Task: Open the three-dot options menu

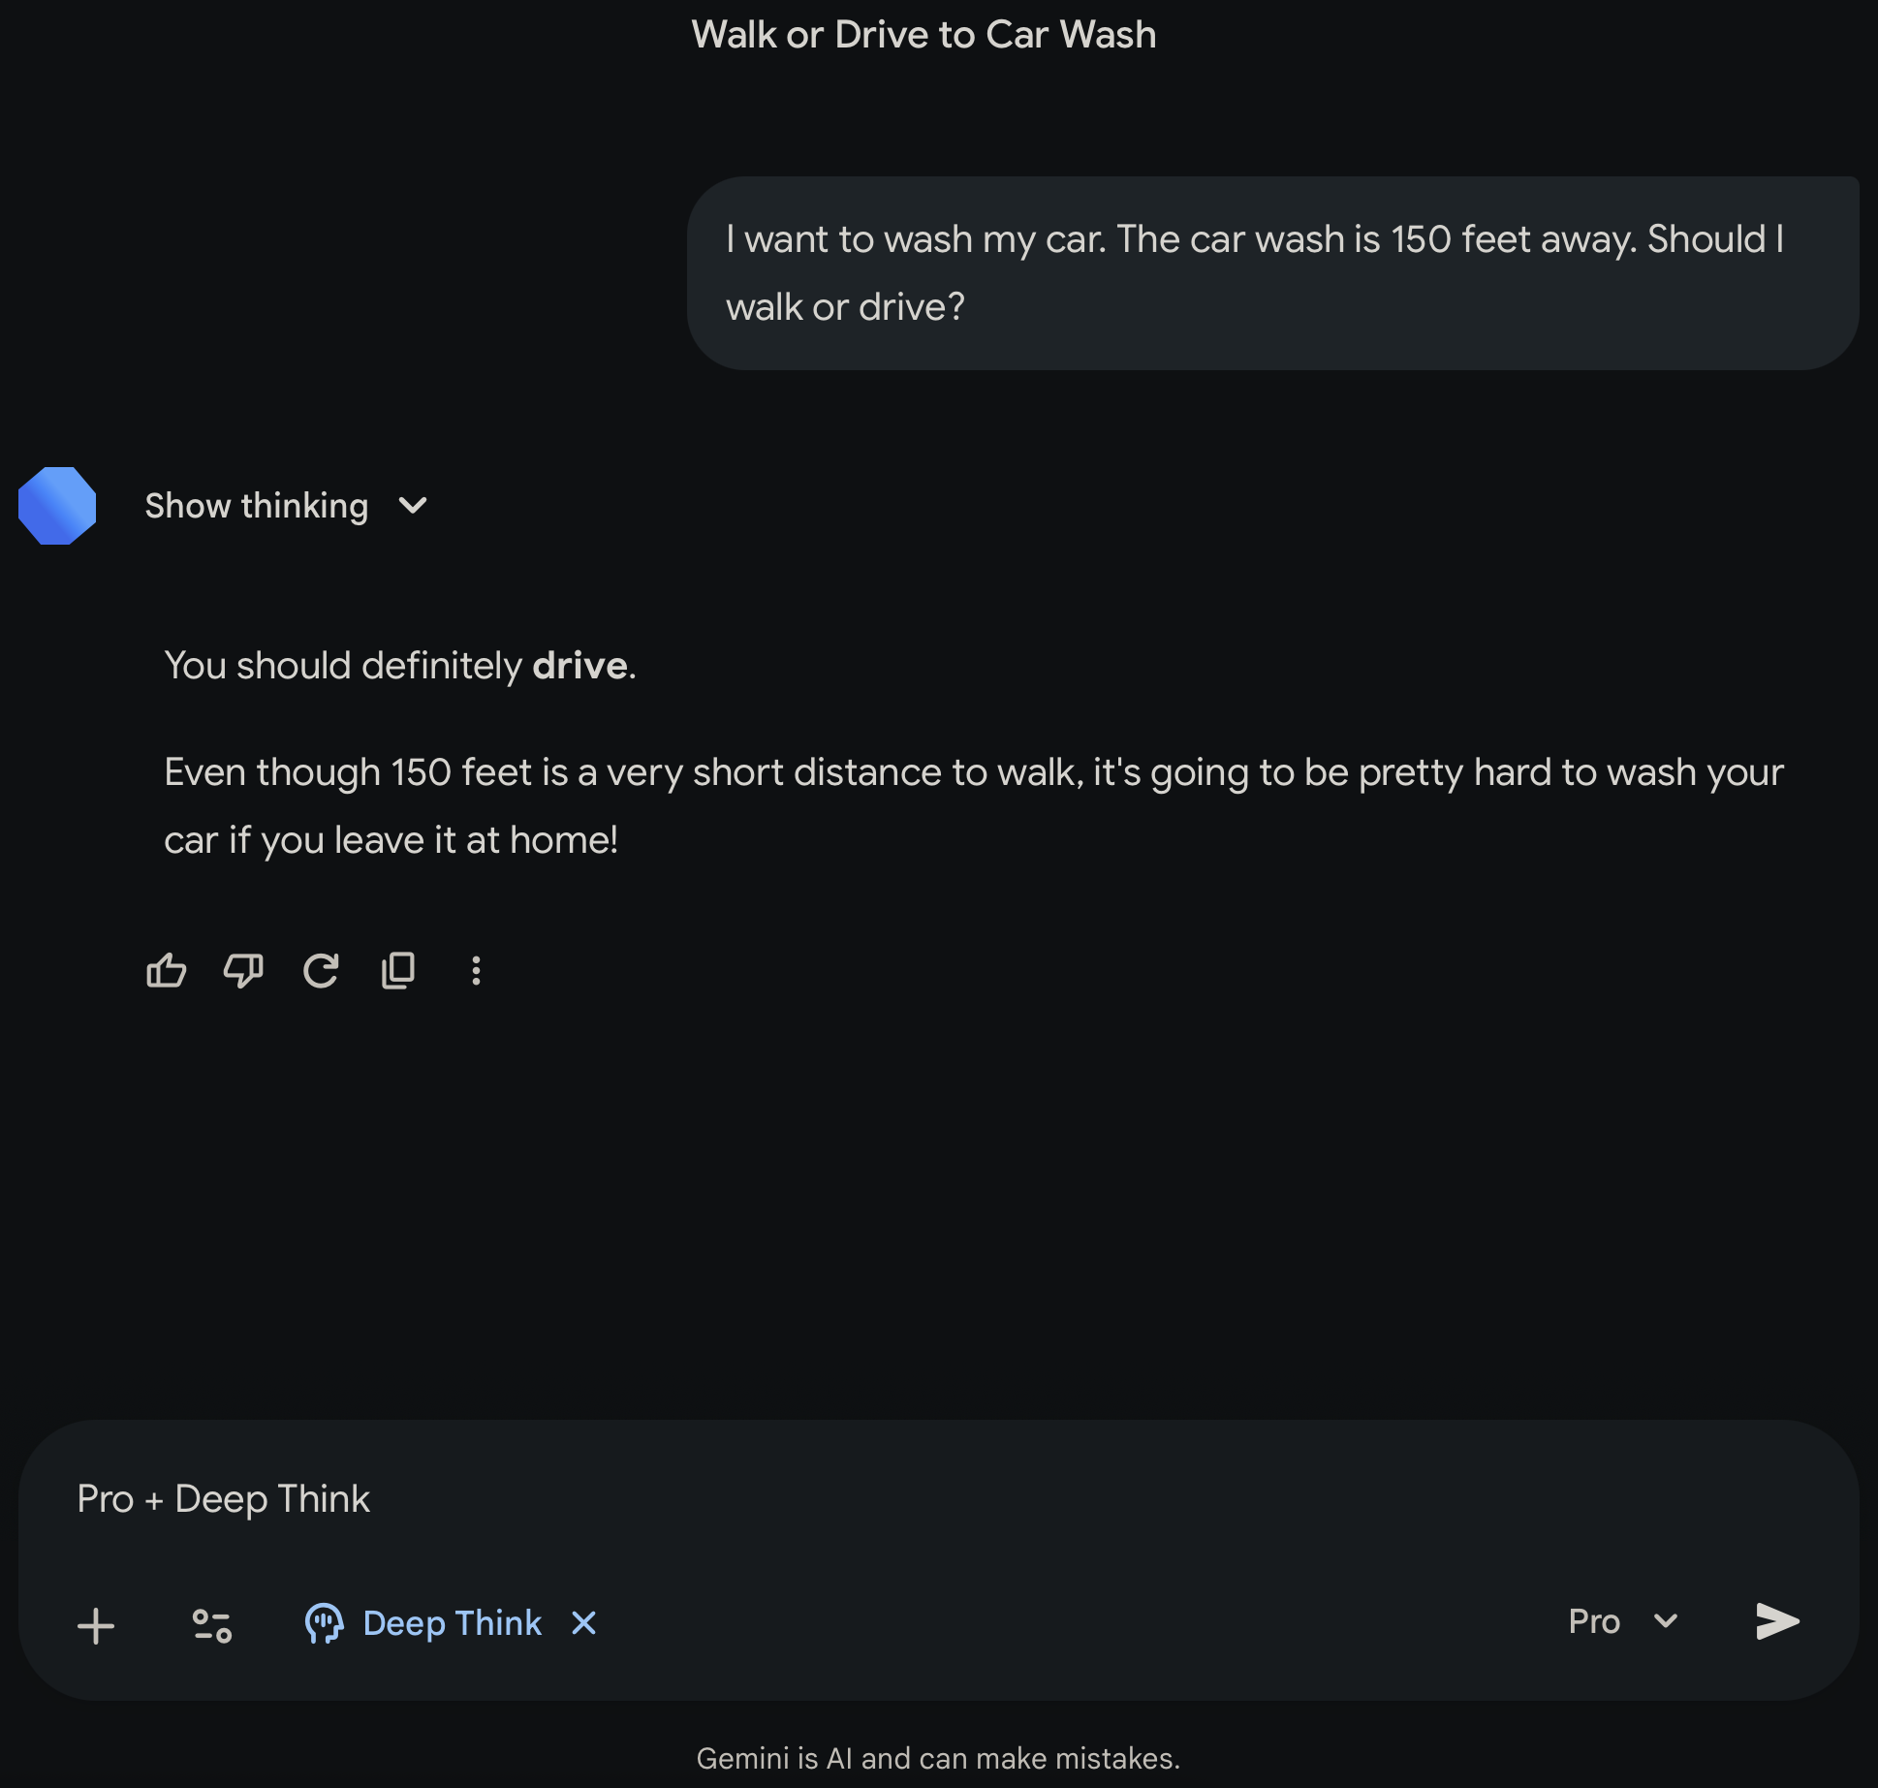Action: pyautogui.click(x=475, y=971)
